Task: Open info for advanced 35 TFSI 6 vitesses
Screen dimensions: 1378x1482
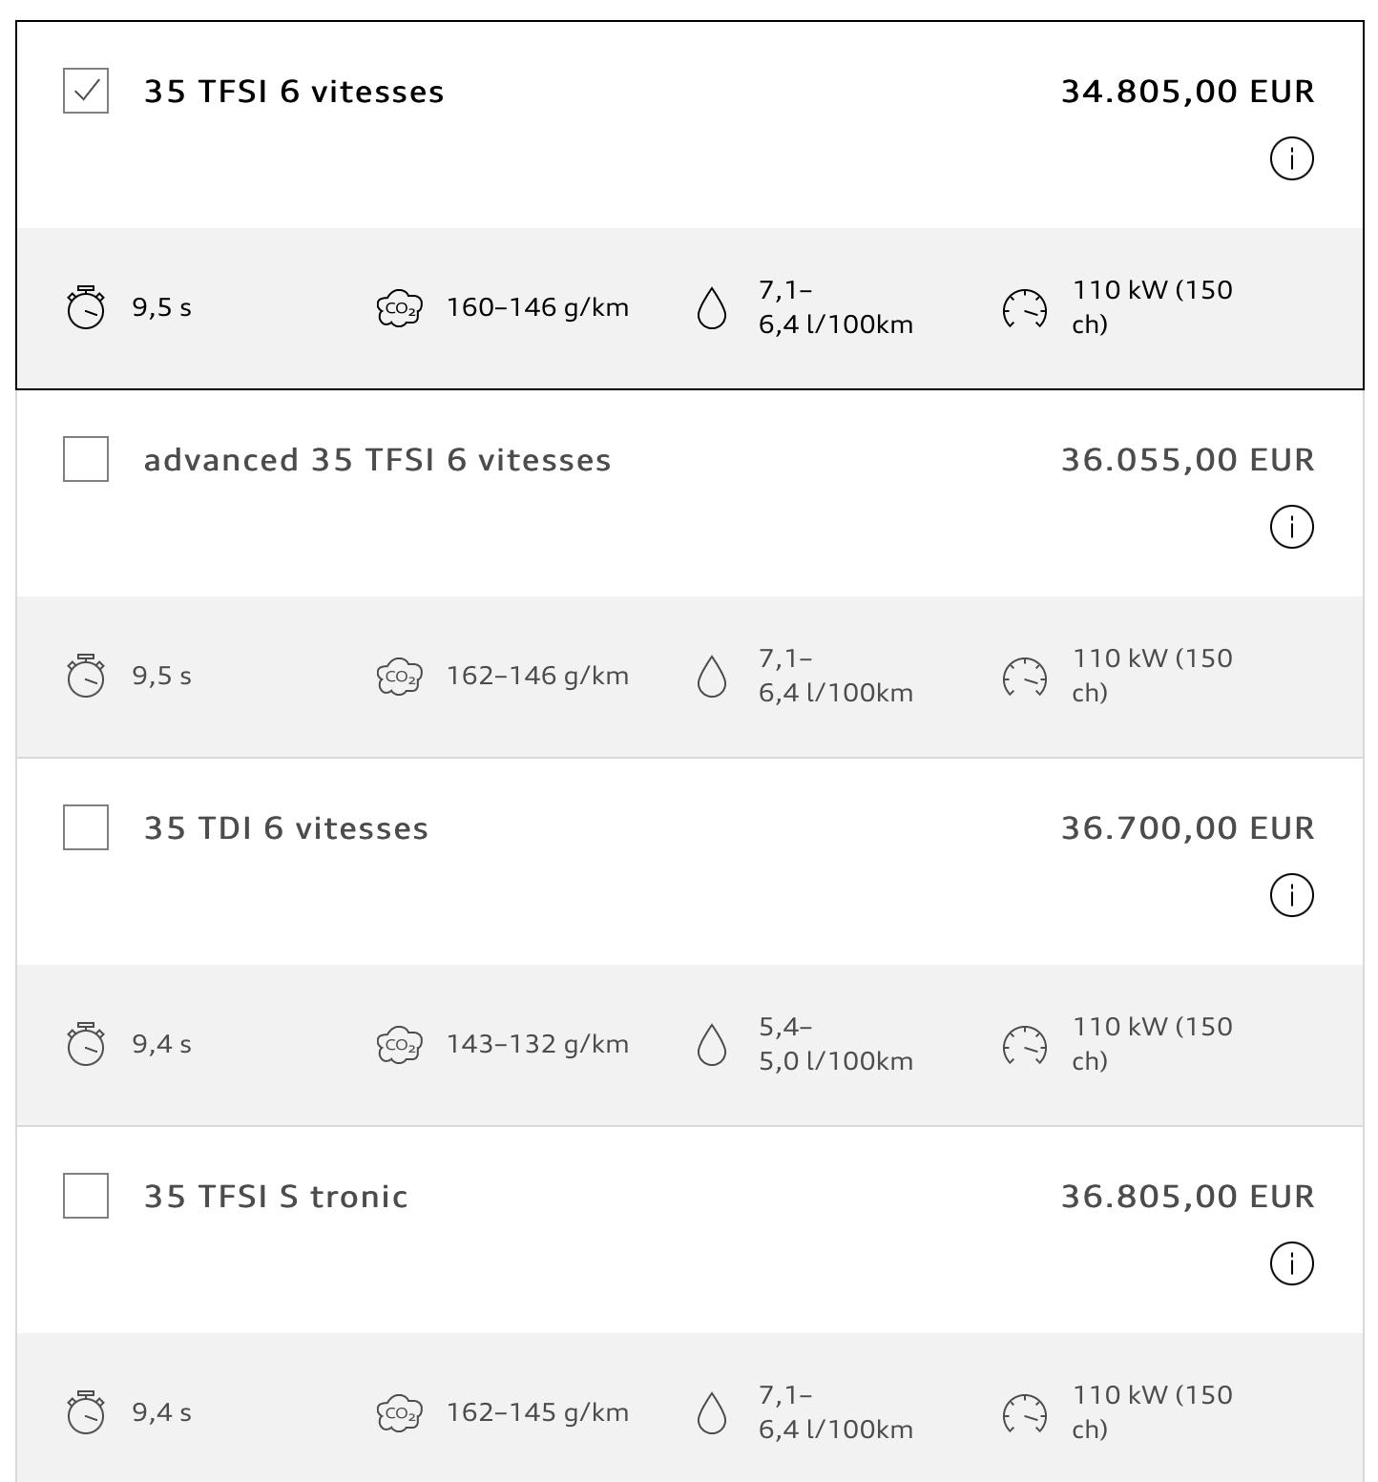Action: tap(1291, 527)
